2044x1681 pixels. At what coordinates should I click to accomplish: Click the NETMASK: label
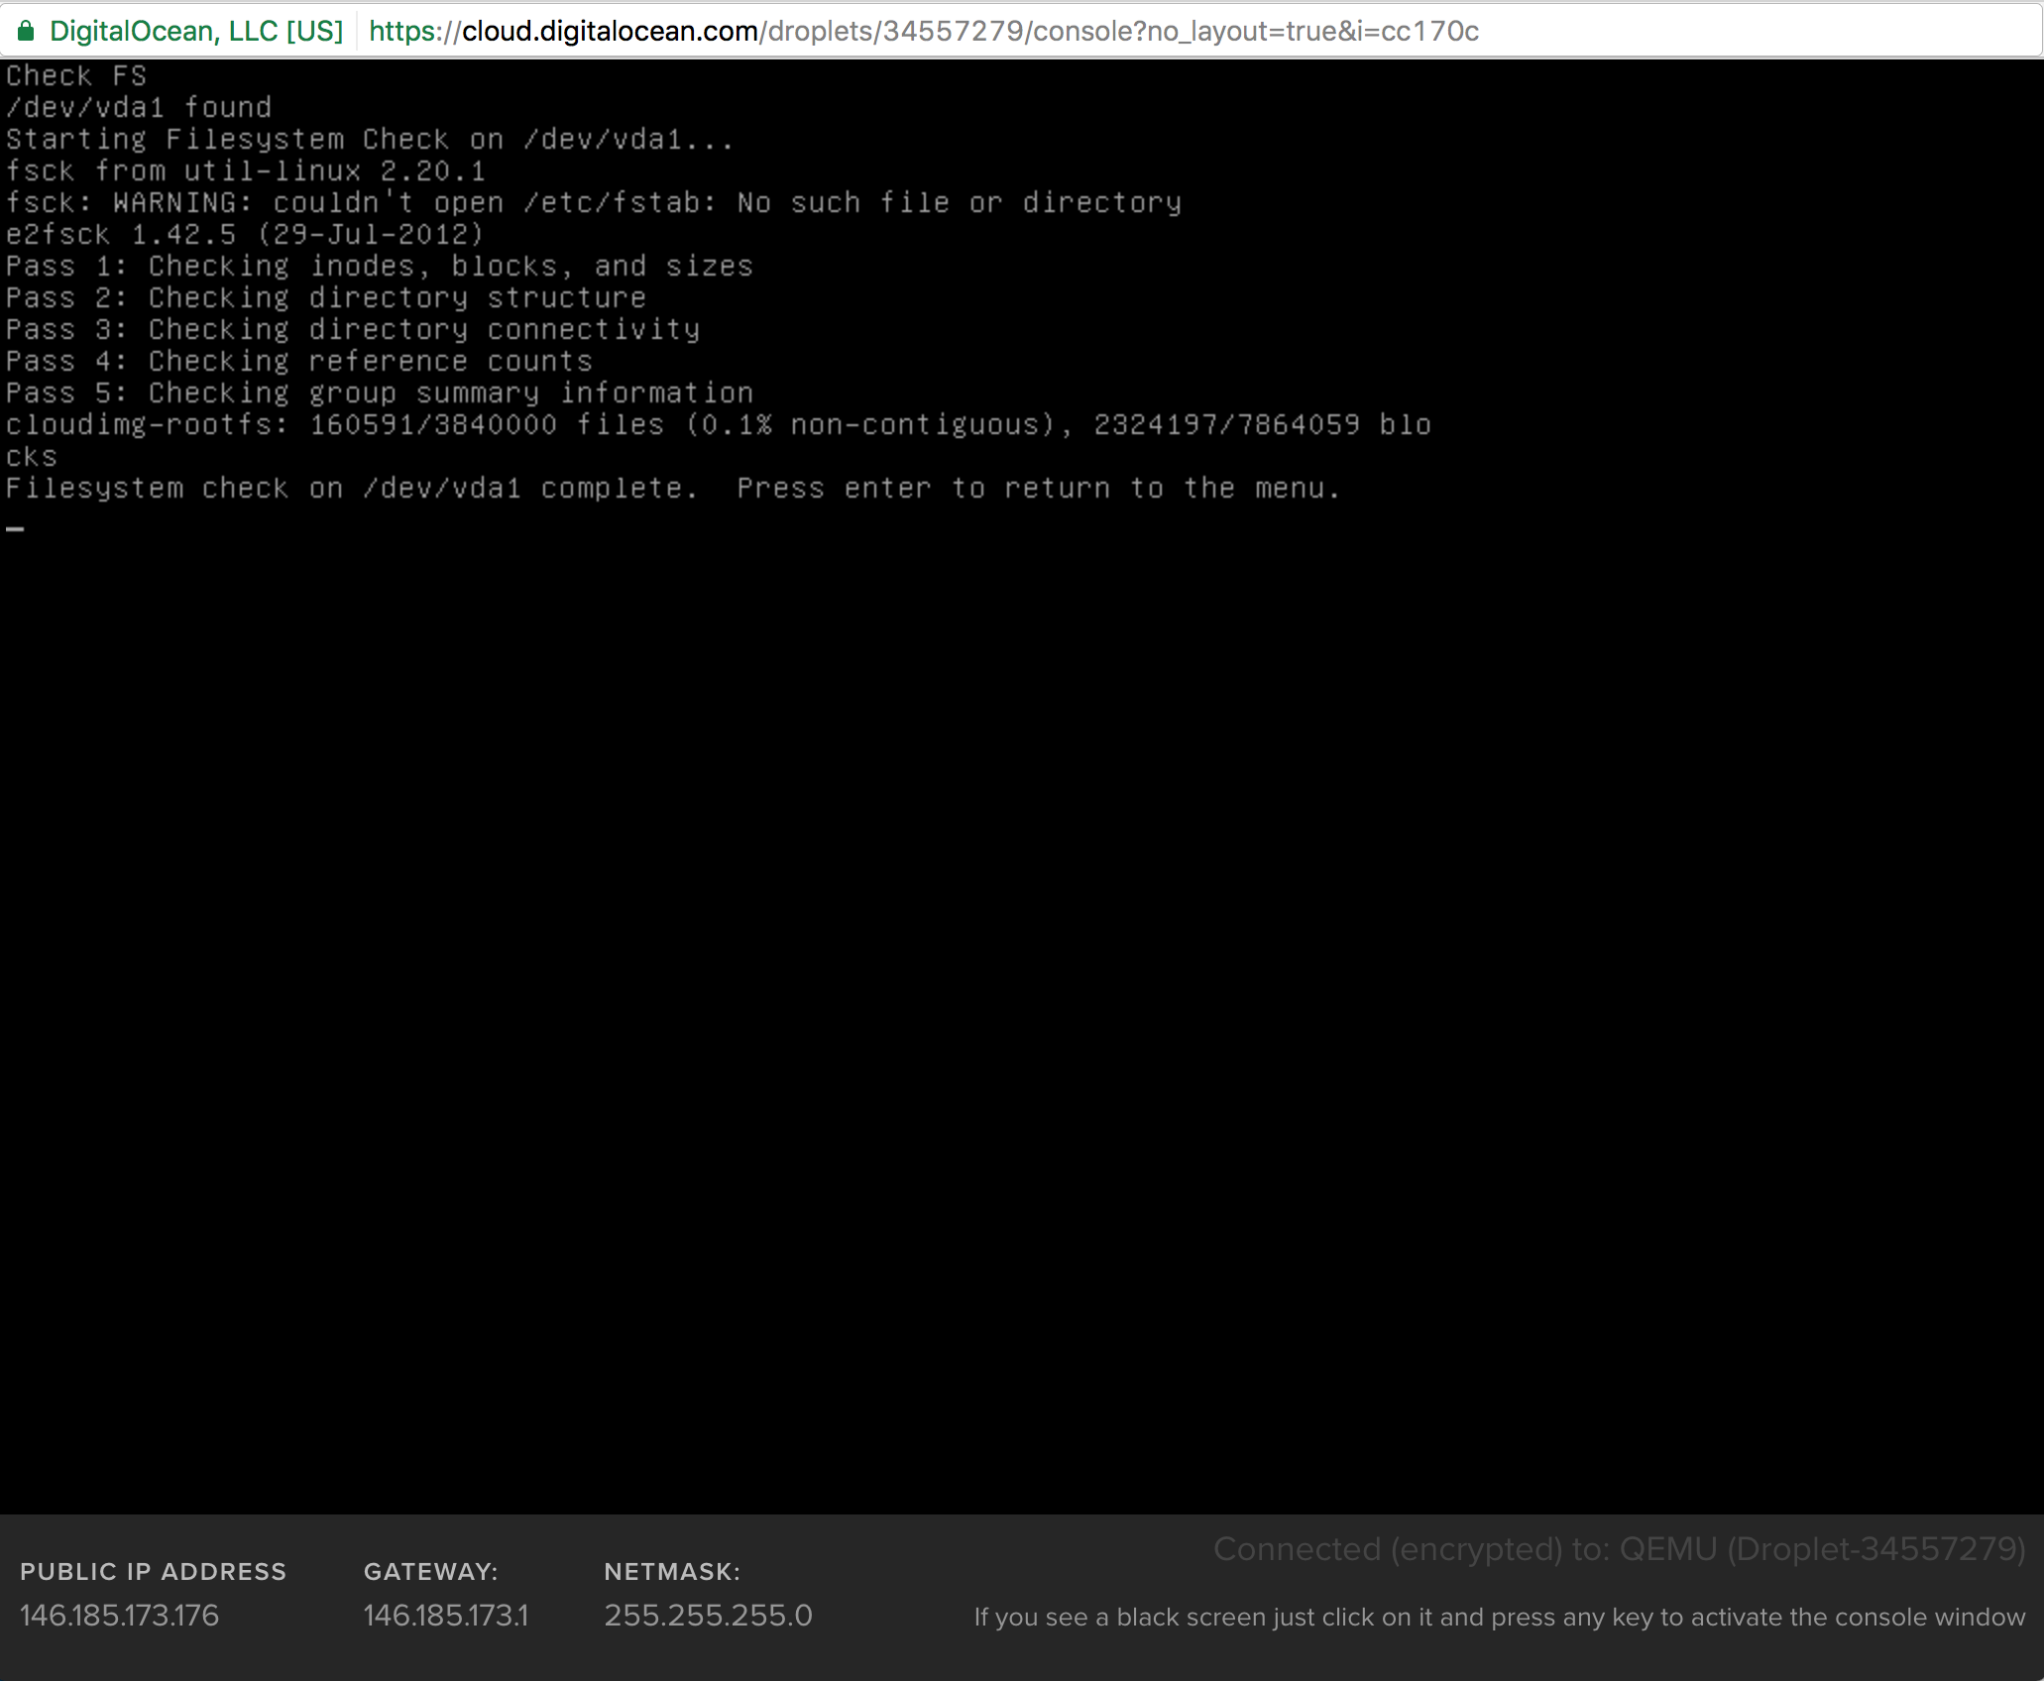(x=672, y=1572)
